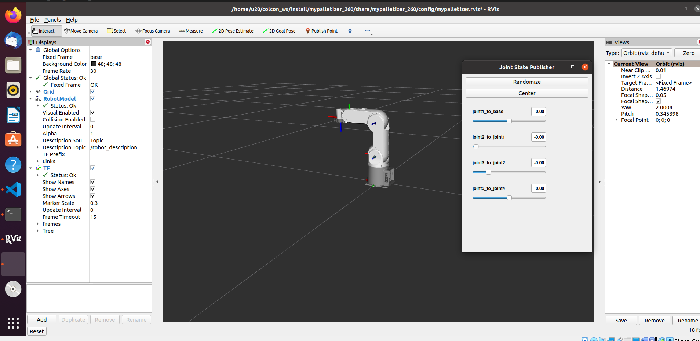Expand the Links tree item
700x341 pixels.
[x=38, y=161]
